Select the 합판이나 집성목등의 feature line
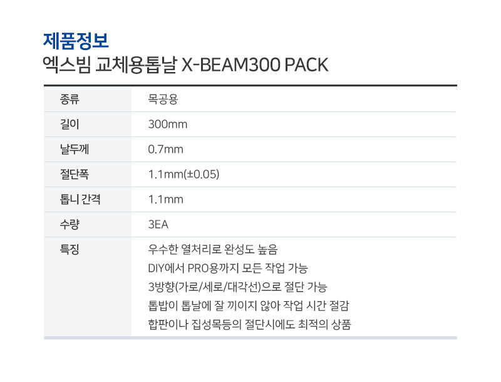Viewport: 501px width, 382px height. 249,324
